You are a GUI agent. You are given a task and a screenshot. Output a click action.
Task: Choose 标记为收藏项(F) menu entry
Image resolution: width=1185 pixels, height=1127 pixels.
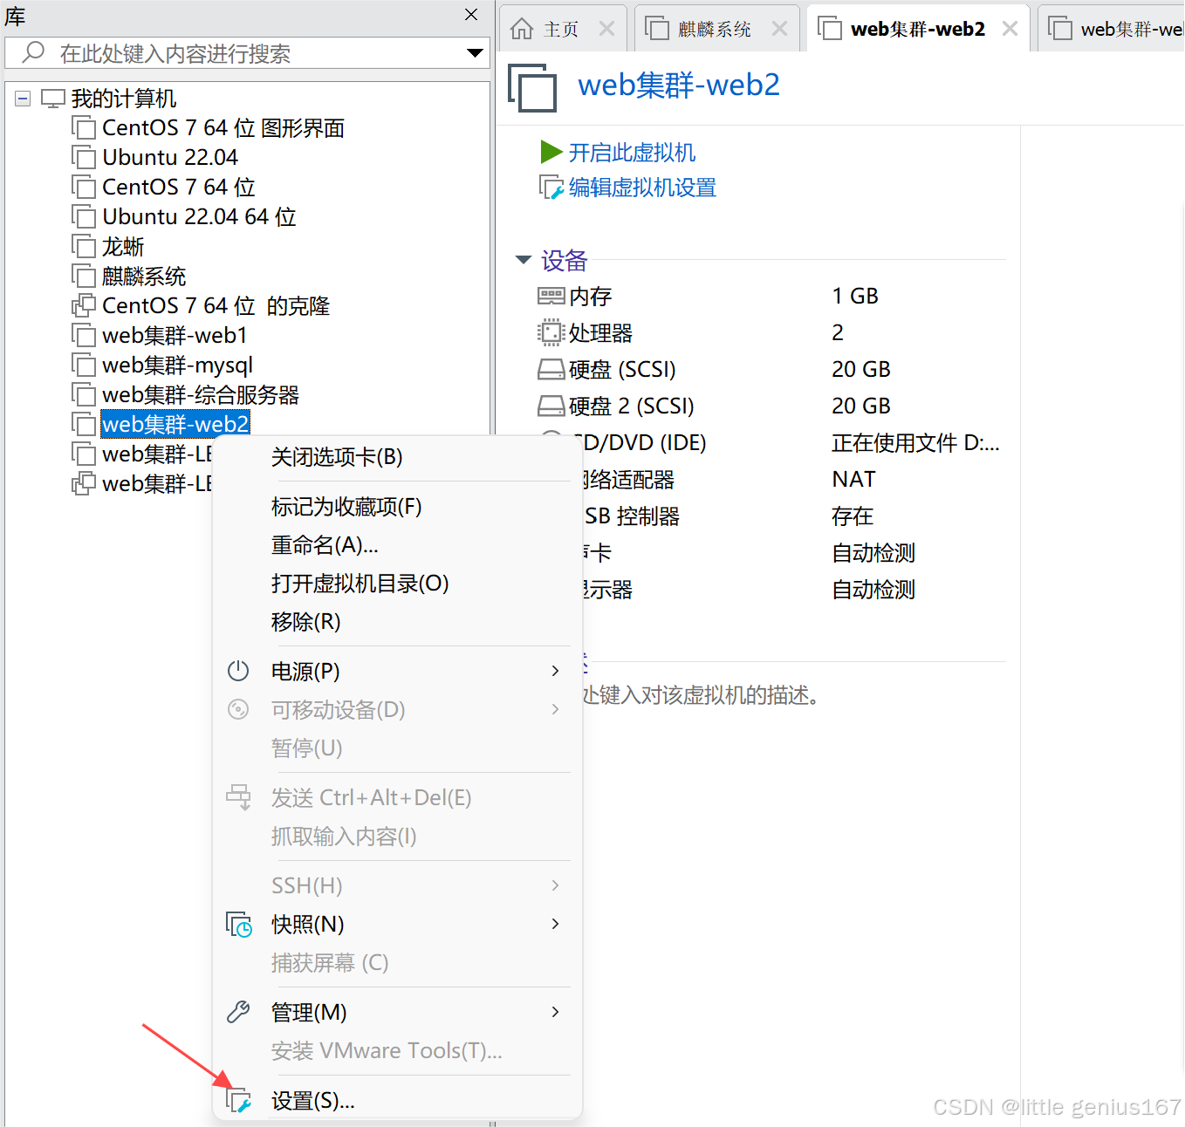pyautogui.click(x=397, y=507)
